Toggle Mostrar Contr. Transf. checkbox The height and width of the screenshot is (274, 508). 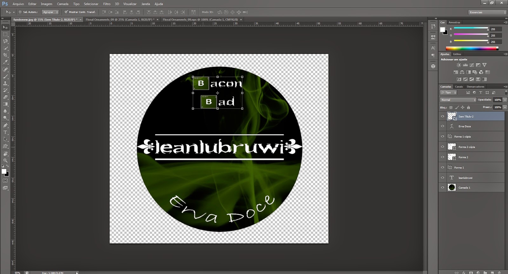coord(66,12)
